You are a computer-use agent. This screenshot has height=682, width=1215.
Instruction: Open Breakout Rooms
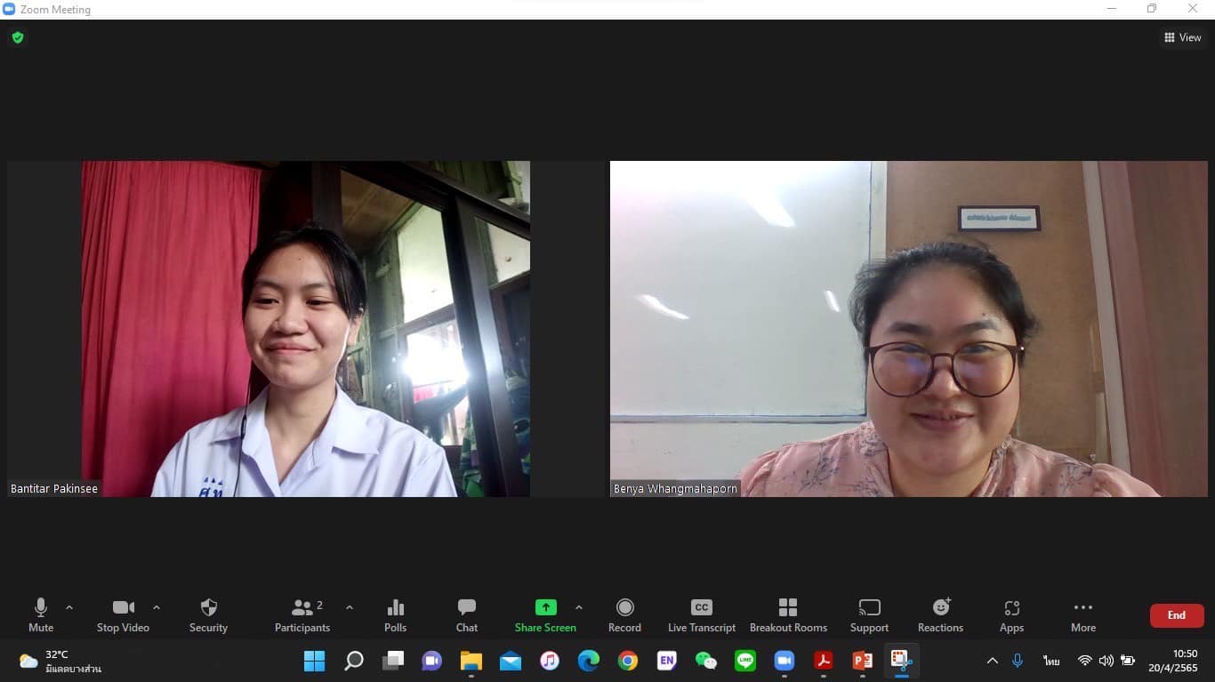[788, 615]
